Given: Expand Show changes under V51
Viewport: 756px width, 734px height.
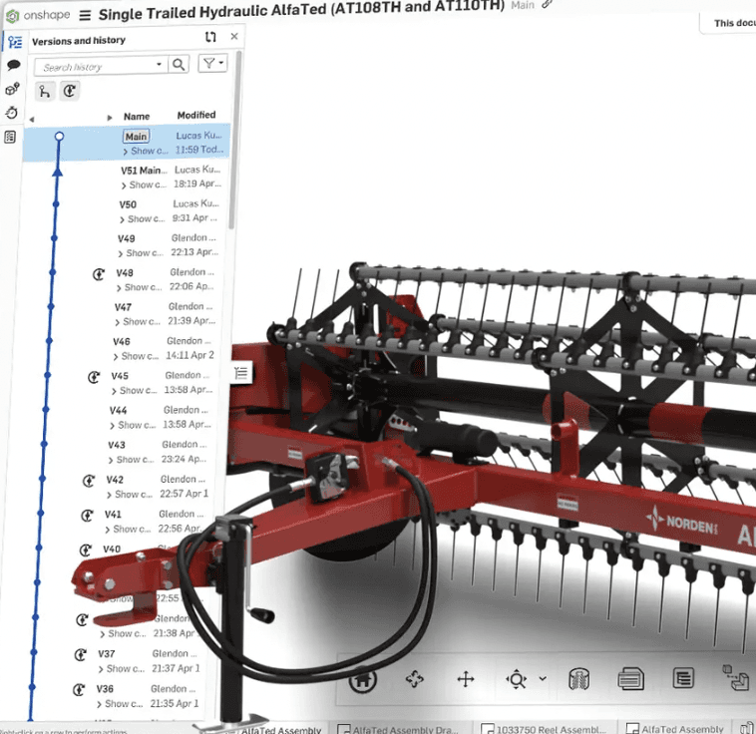Looking at the screenshot, I should (144, 184).
